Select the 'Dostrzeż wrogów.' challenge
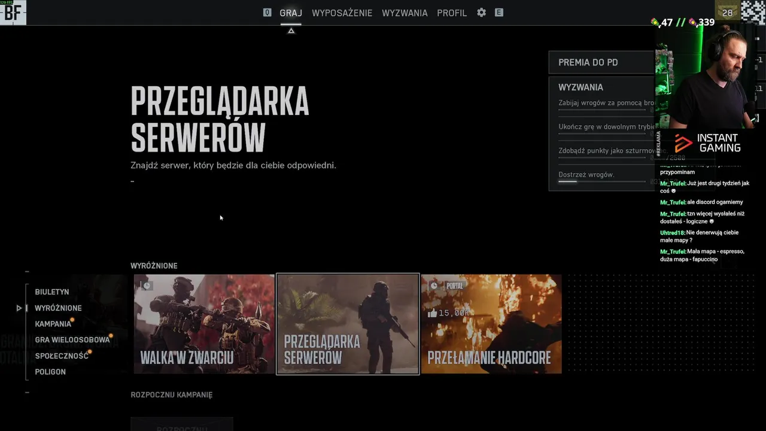Viewport: 766px width, 431px height. (586, 175)
